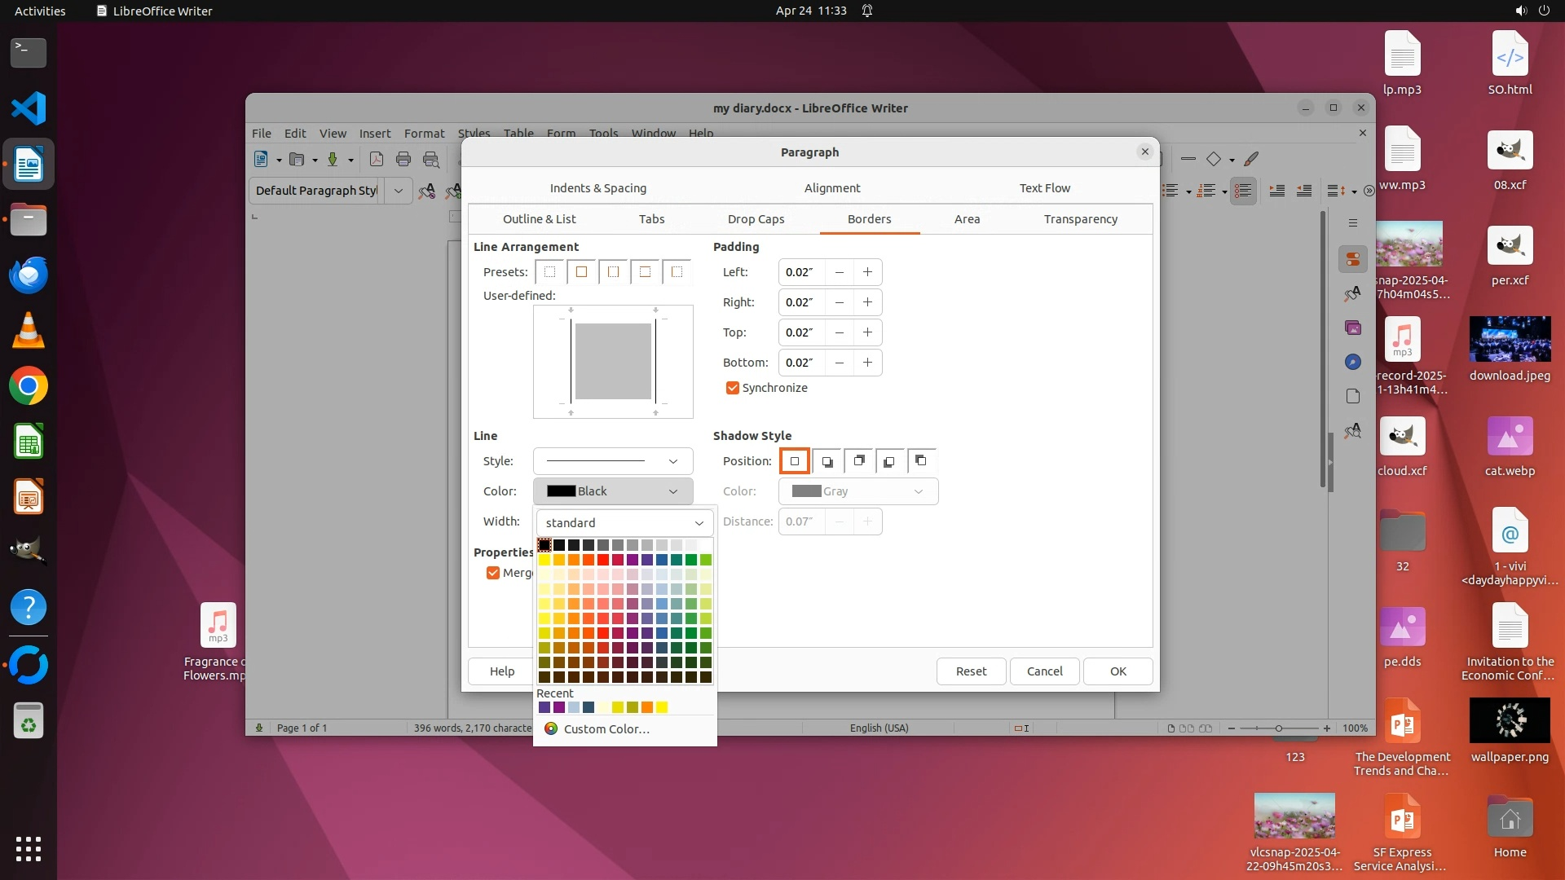Open the sidebar Navigator icon

coord(1353,362)
